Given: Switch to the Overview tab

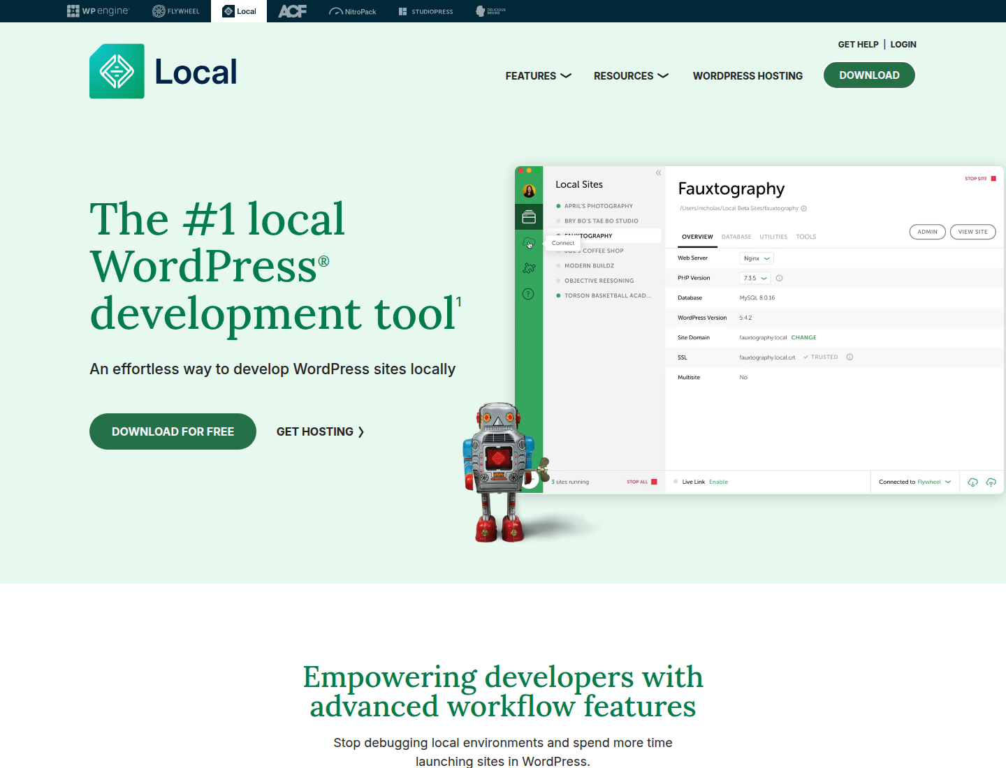Looking at the screenshot, I should [697, 237].
